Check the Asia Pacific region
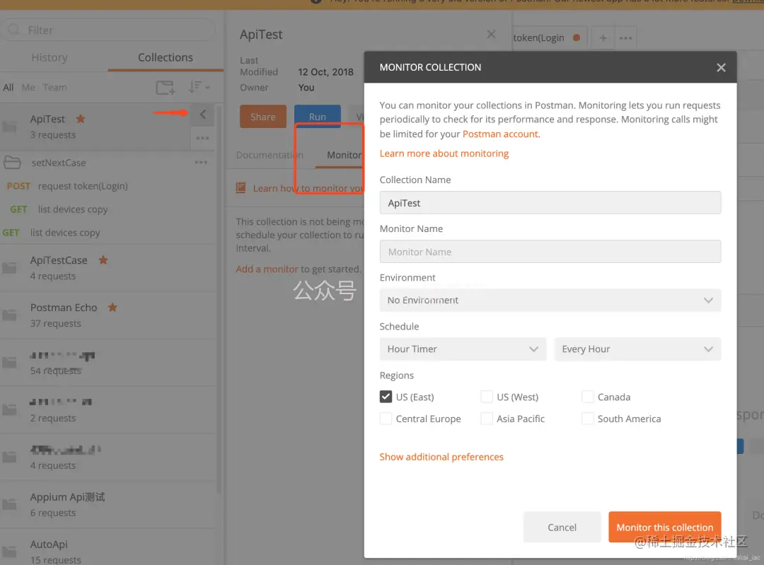This screenshot has width=764, height=565. point(486,419)
